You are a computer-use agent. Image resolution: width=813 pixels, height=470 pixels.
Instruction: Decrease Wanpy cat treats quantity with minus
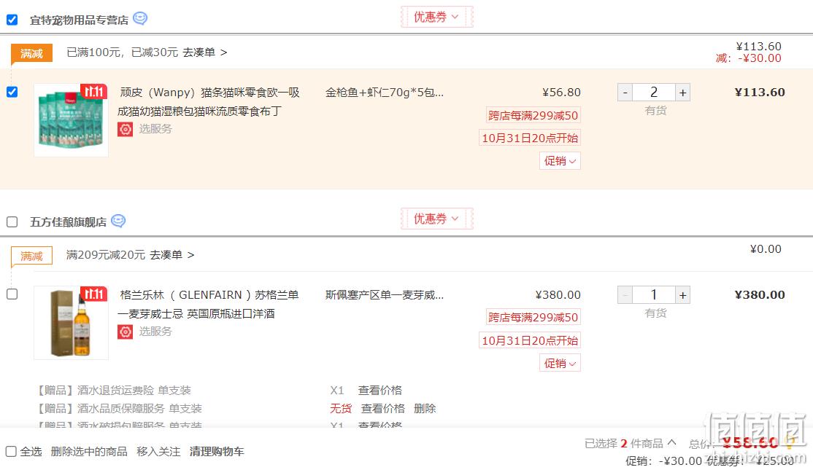(x=625, y=93)
